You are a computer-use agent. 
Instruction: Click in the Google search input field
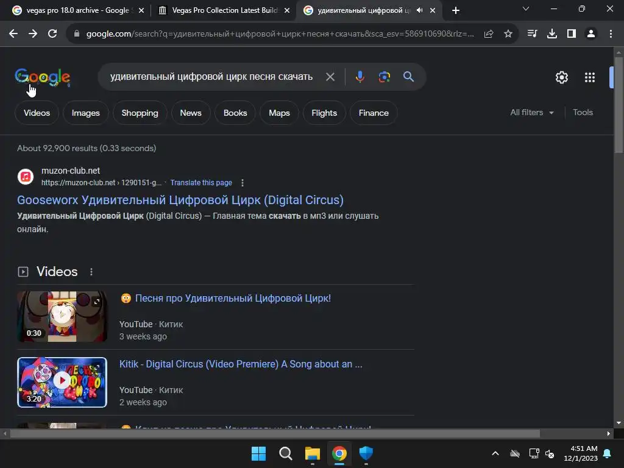[211, 77]
